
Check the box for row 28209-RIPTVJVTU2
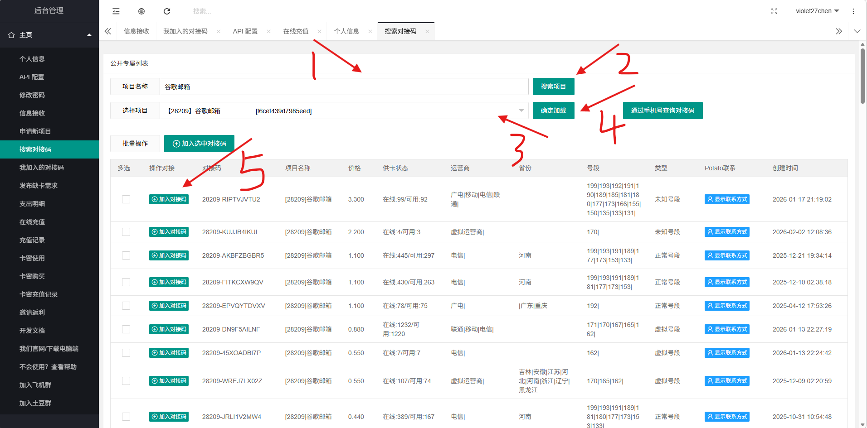(126, 199)
